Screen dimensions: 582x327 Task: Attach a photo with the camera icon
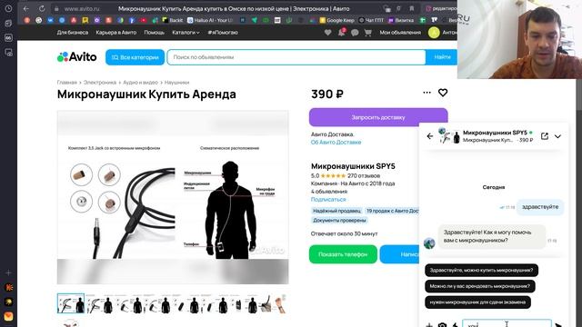[x=442, y=325]
